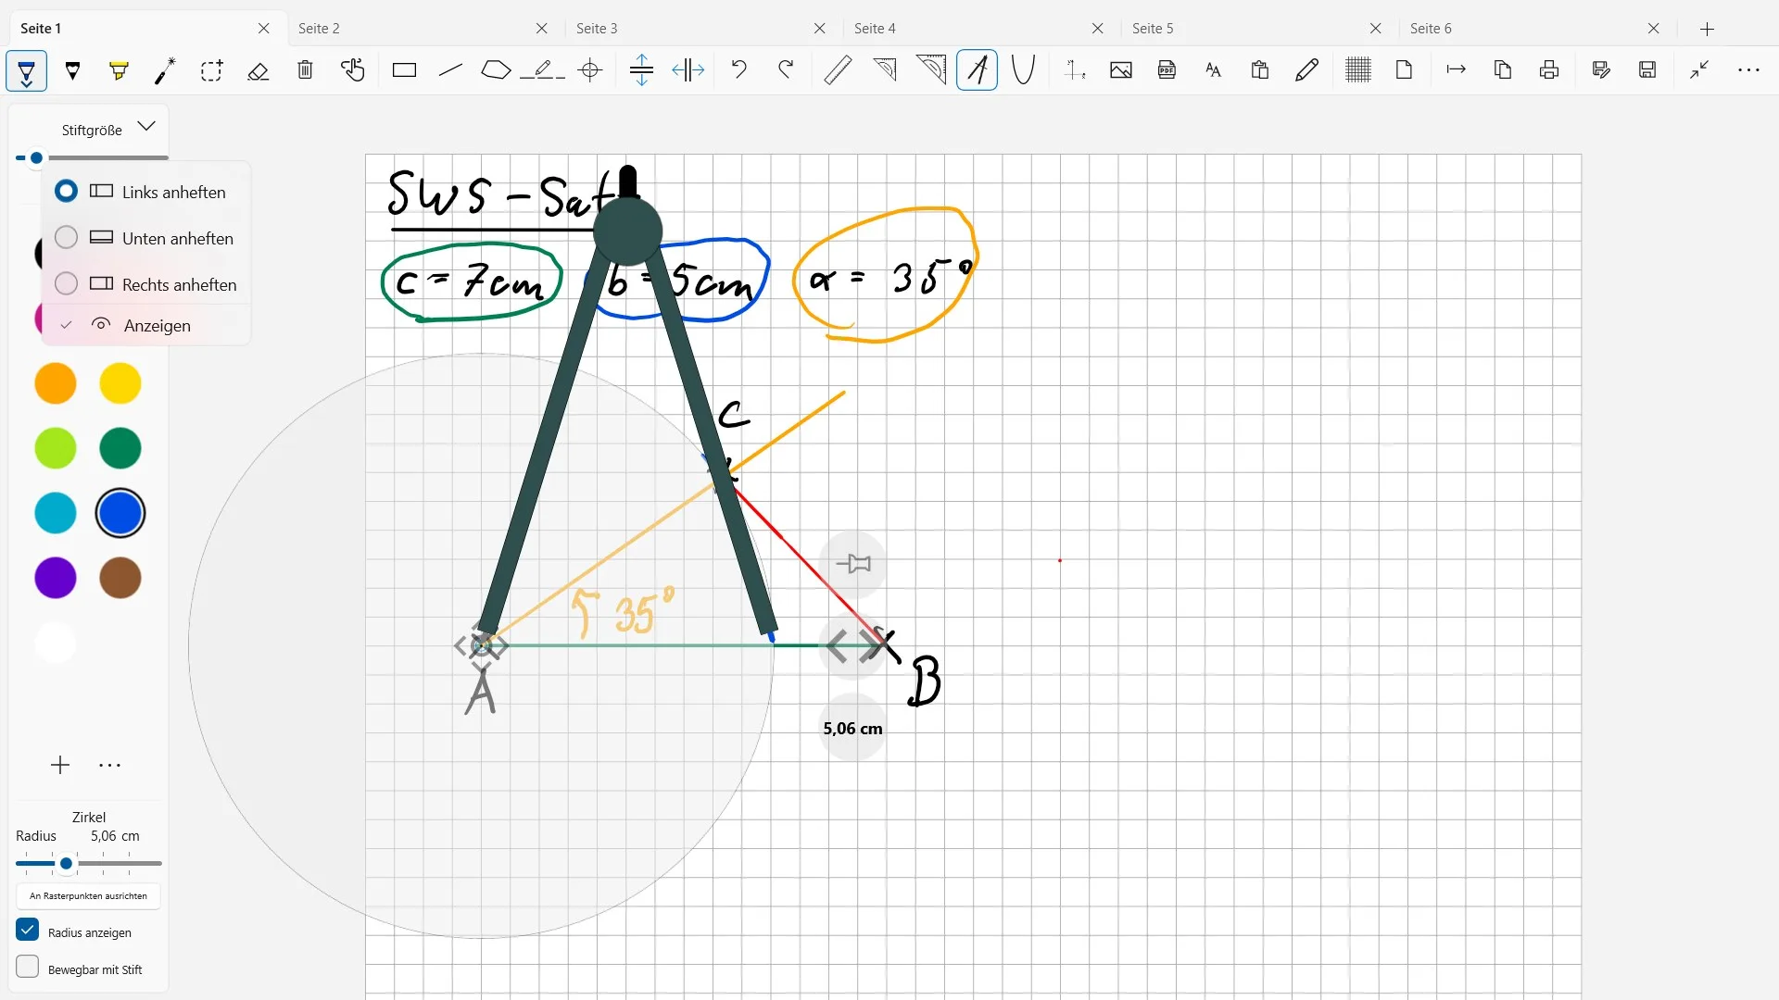The width and height of the screenshot is (1779, 1000).
Task: Activate the selection lasso tool
Action: [x=211, y=70]
